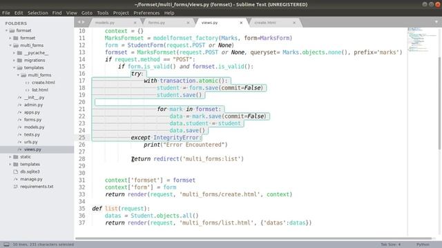This screenshot has width=442, height=248.
Task: Collapse the root formset folder
Action: click(6, 30)
